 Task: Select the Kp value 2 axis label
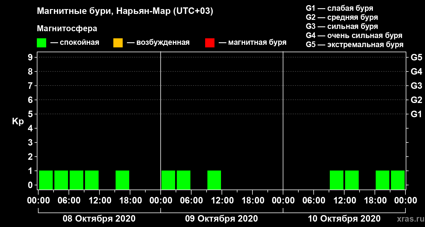click(31, 157)
